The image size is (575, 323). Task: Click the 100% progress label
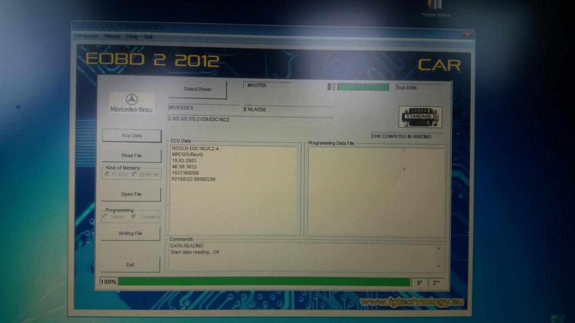(108, 282)
